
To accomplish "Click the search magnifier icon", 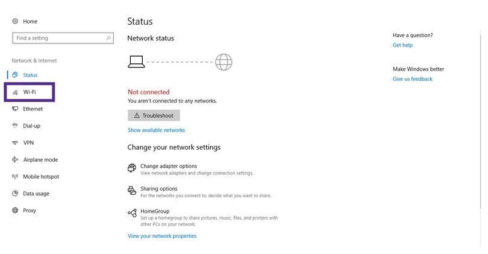I will [108, 38].
